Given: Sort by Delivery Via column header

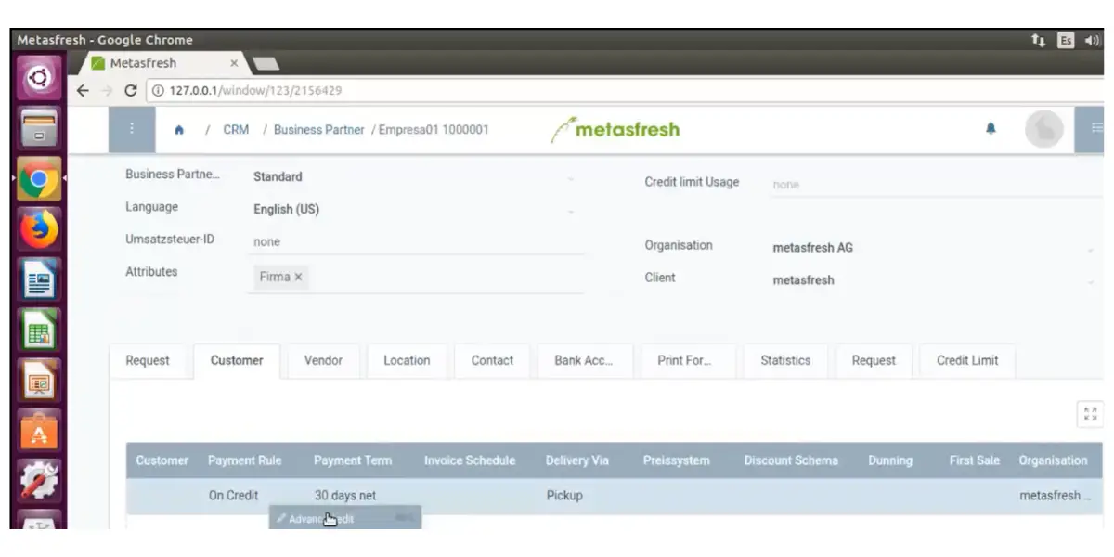Looking at the screenshot, I should [576, 460].
